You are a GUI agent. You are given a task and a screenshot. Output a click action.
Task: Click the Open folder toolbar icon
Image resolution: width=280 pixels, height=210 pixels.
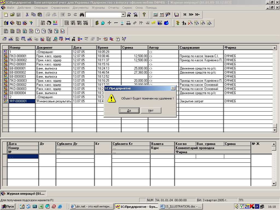tap(12, 15)
